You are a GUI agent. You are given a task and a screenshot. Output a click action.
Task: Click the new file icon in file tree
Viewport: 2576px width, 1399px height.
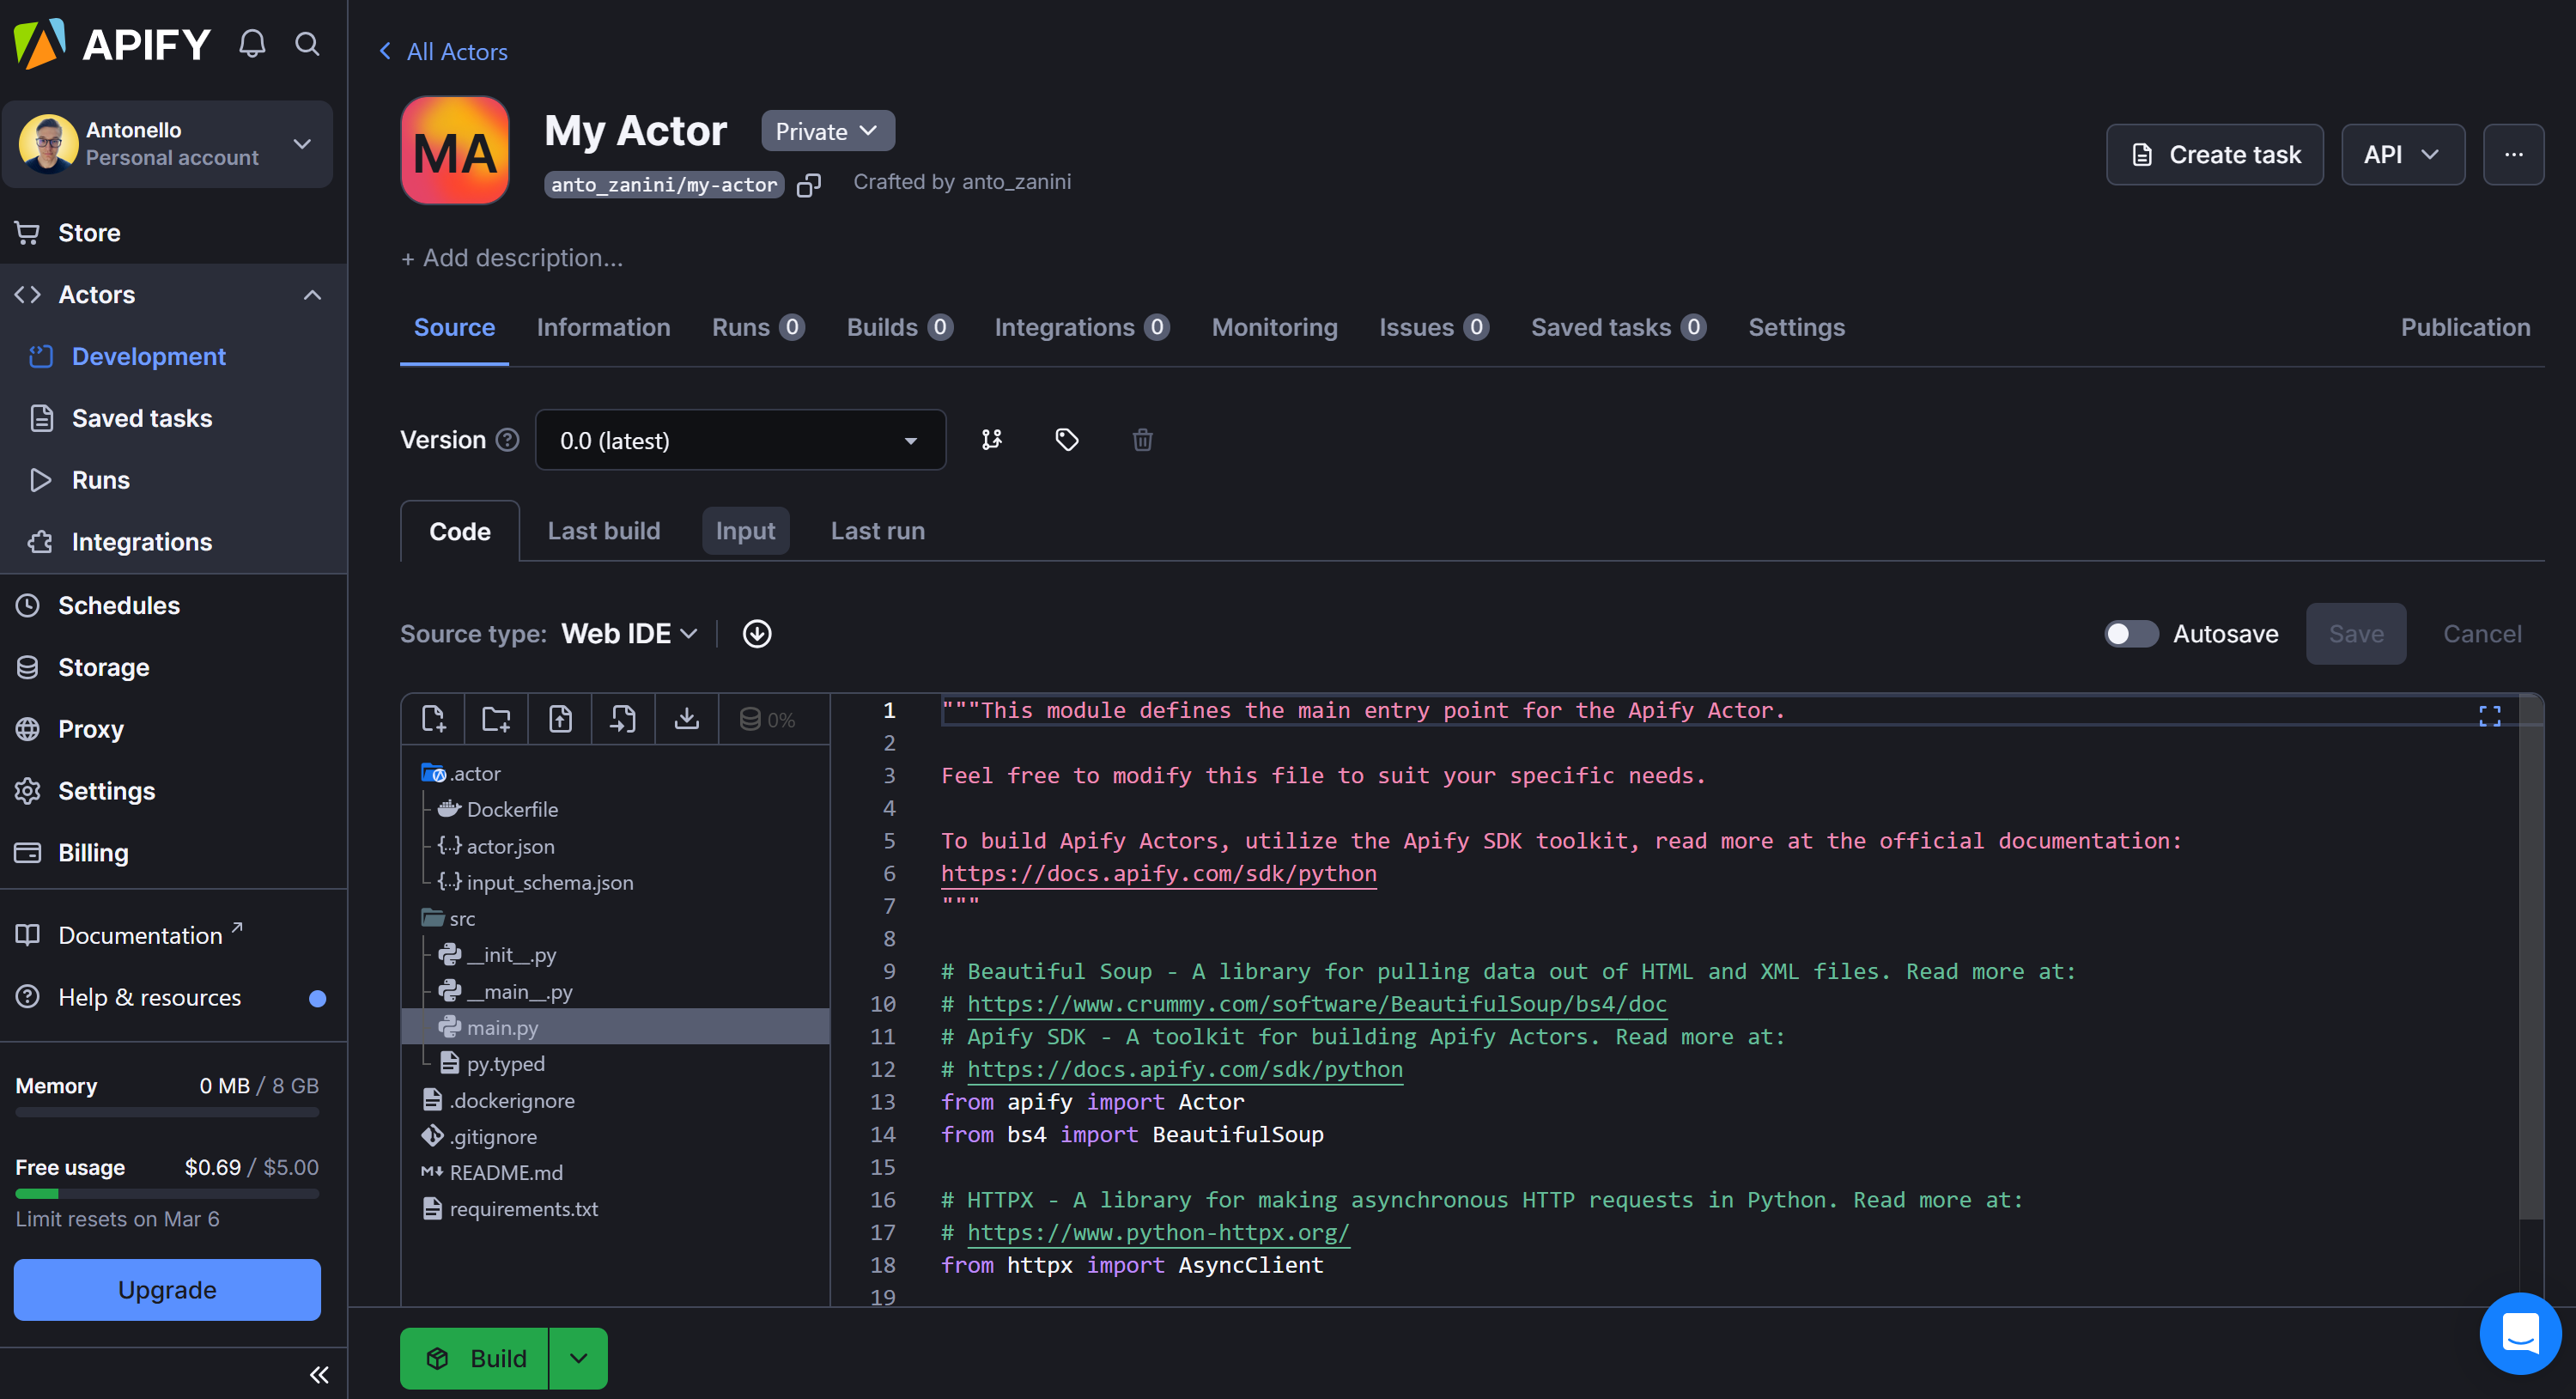click(434, 719)
